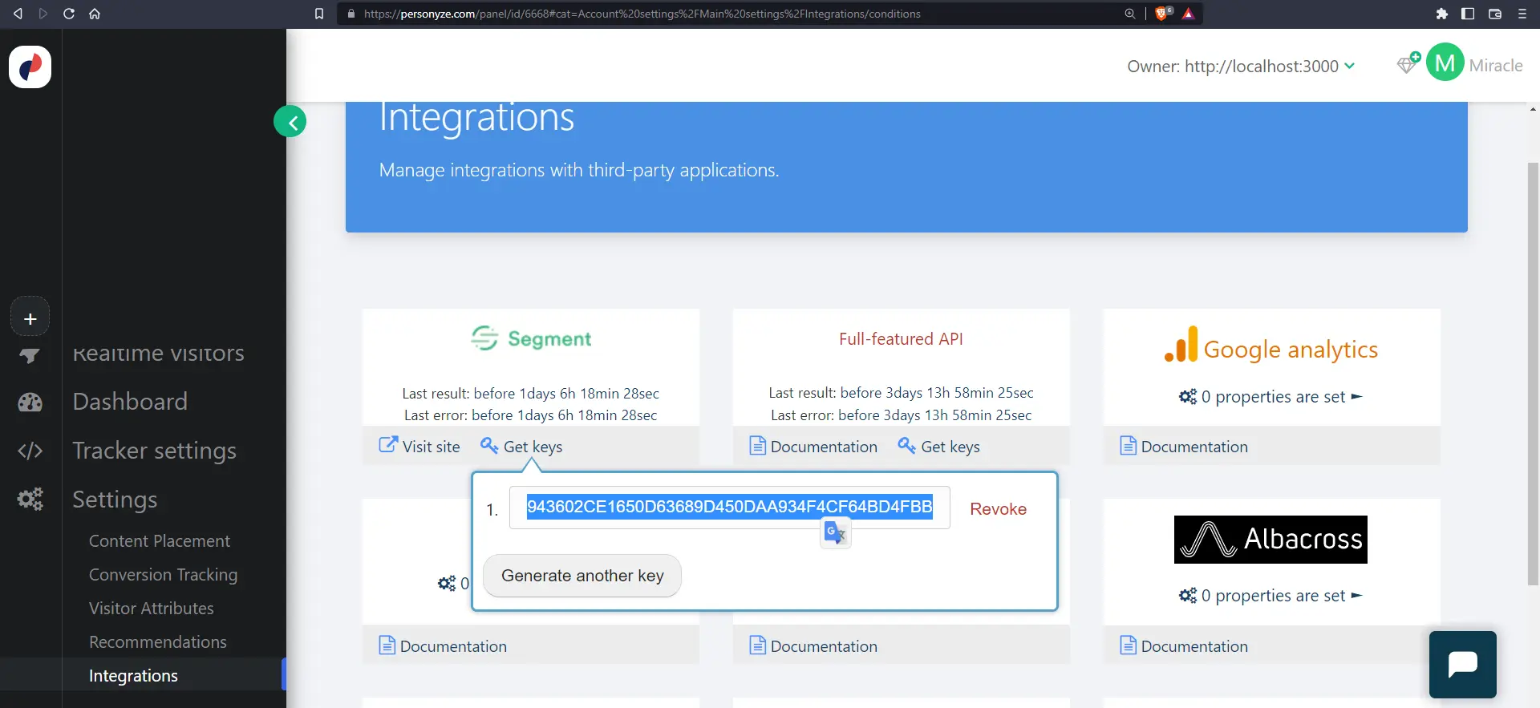Collapse sidebar with green arrow button
The height and width of the screenshot is (708, 1540).
290,122
